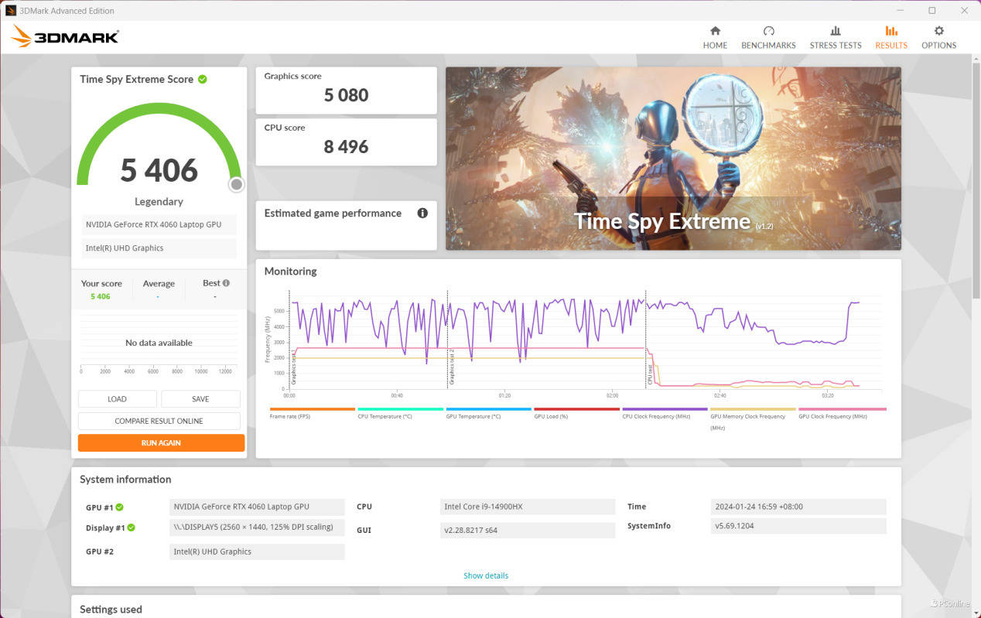Click COMPARE RESULT ONLINE button

[159, 421]
